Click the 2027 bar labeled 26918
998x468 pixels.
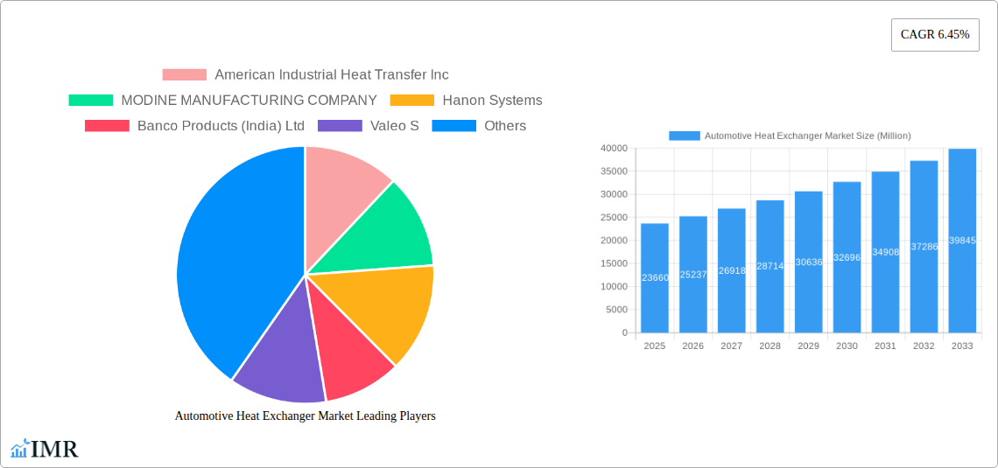point(731,270)
